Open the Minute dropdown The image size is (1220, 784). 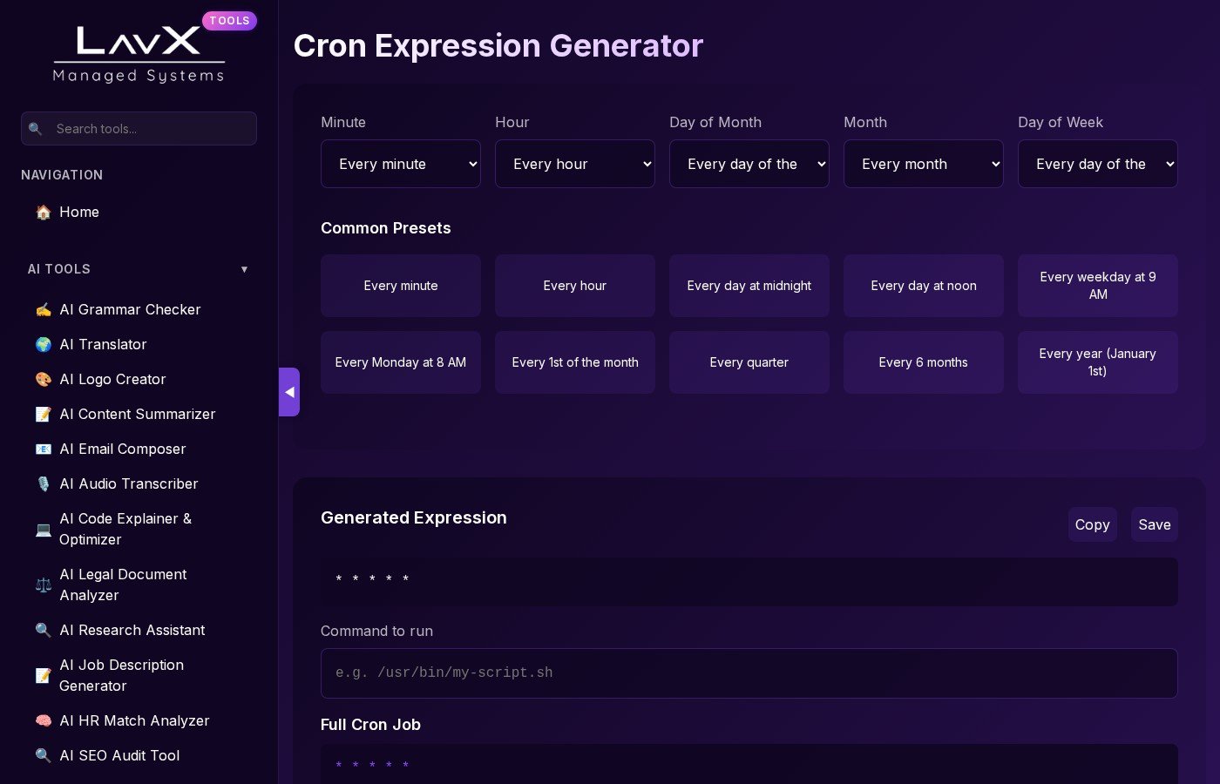pyautogui.click(x=400, y=164)
